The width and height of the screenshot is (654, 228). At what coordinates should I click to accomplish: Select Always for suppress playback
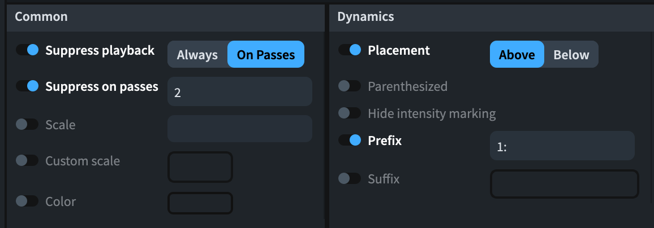tap(197, 55)
